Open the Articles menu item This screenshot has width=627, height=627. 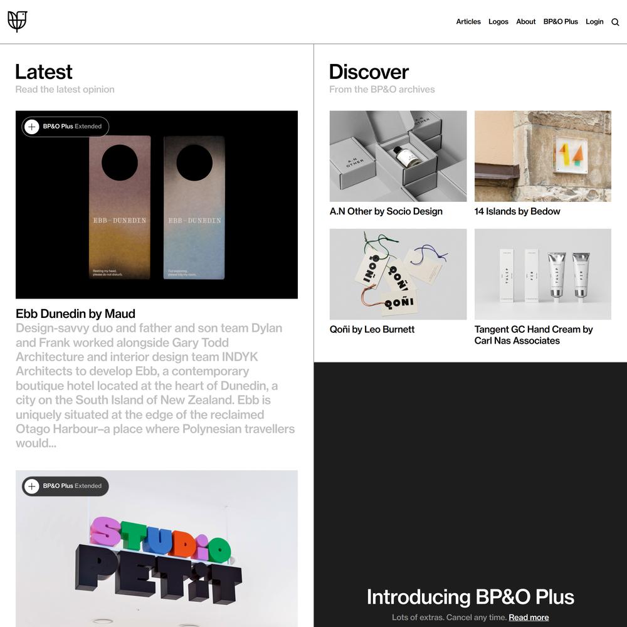[468, 21]
